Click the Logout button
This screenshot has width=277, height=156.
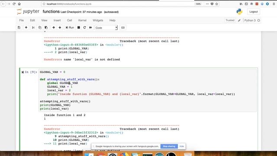click(x=254, y=12)
